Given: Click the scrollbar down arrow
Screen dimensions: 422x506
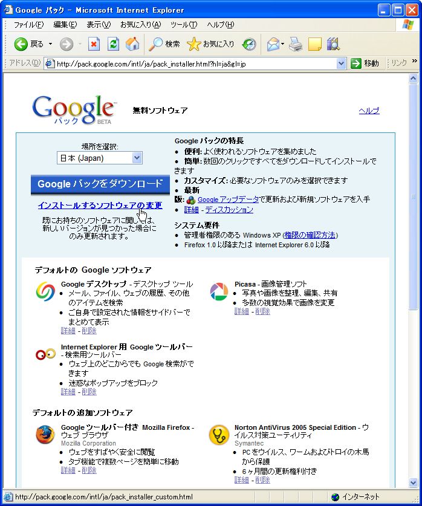Looking at the screenshot, I should tap(414, 483).
